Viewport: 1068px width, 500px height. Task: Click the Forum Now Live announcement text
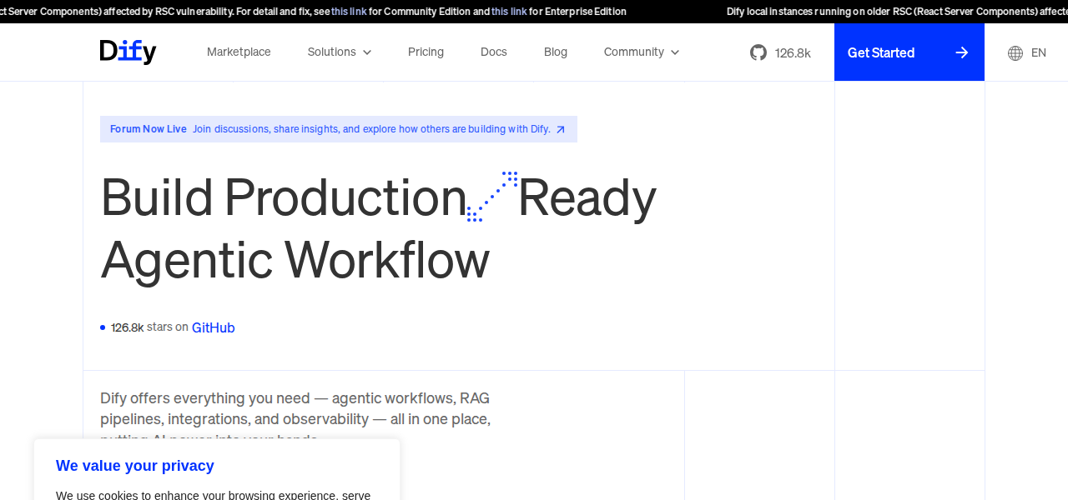tap(149, 129)
